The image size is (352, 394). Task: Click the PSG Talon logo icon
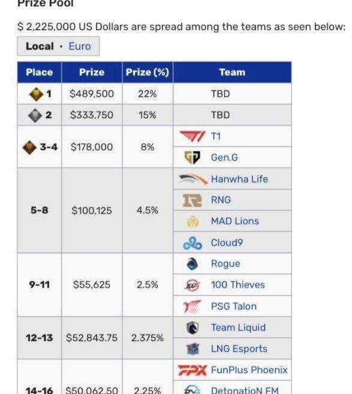tap(192, 306)
